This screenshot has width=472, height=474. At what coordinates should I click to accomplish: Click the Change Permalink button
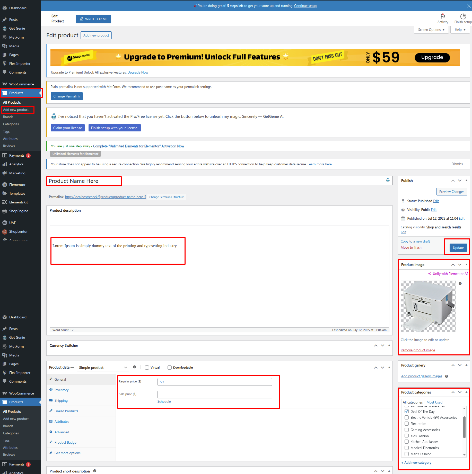(x=67, y=96)
